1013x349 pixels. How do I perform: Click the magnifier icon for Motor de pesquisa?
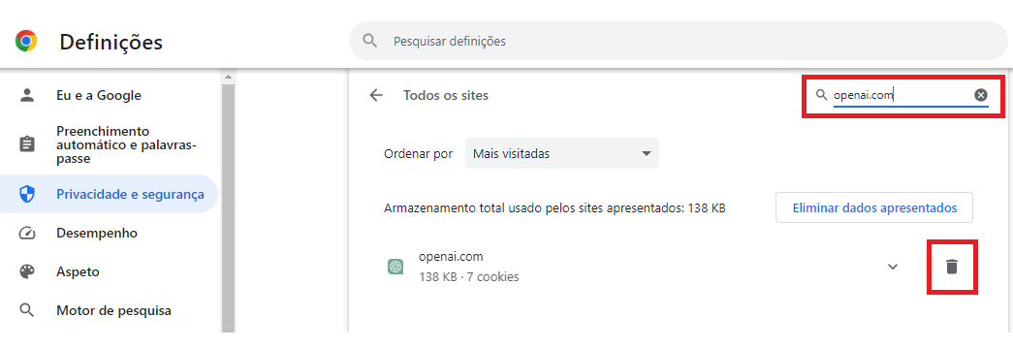point(26,310)
